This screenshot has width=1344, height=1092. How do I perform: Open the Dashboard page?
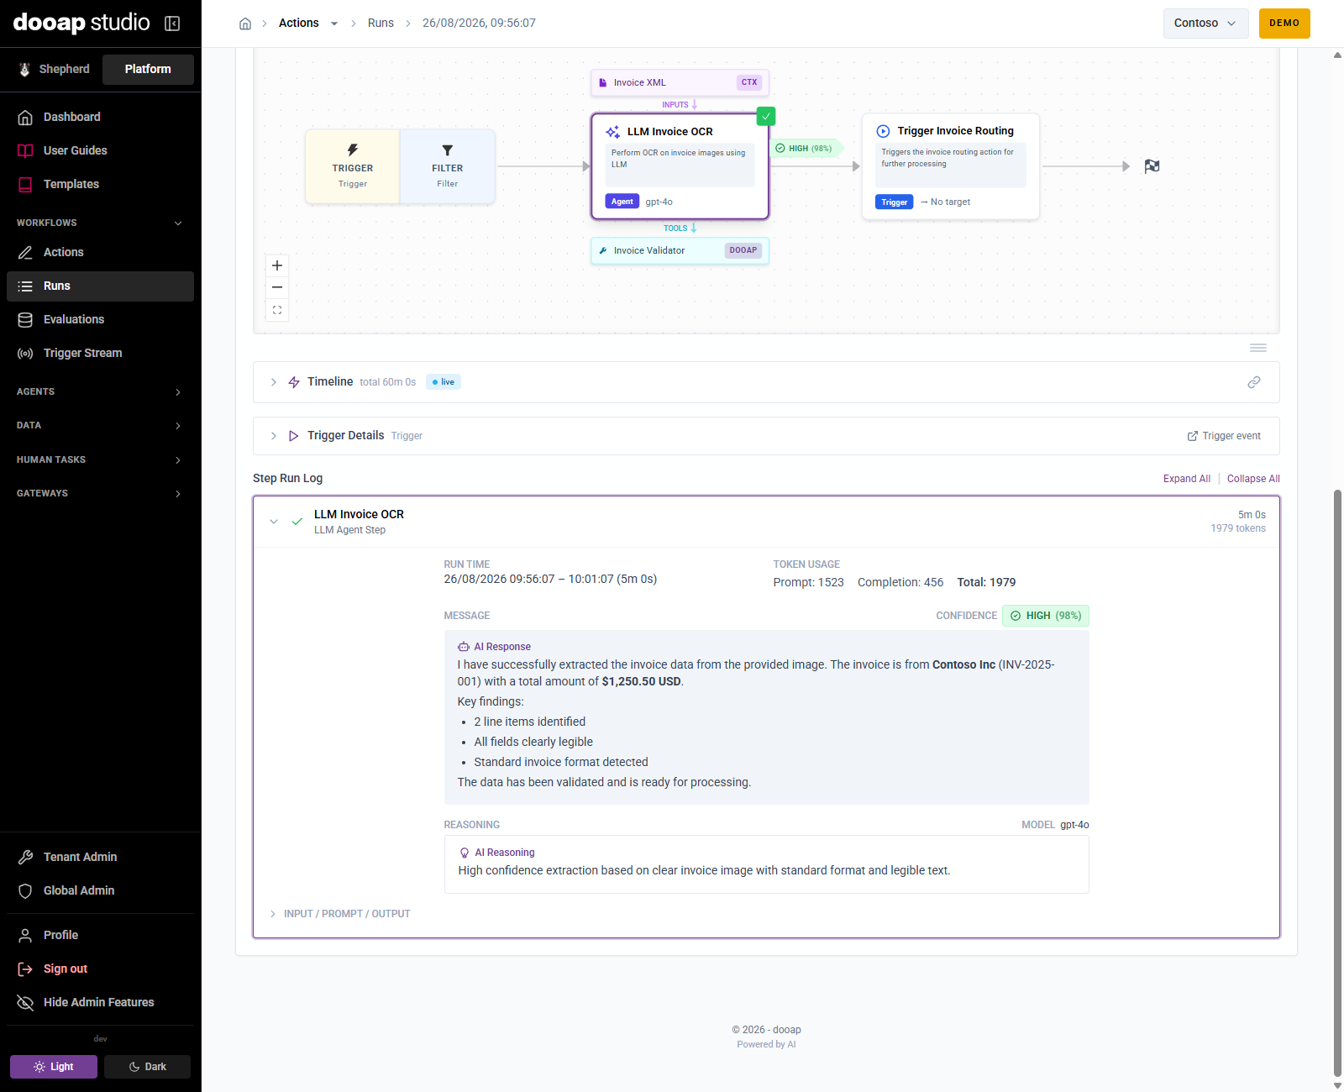[x=100, y=117]
